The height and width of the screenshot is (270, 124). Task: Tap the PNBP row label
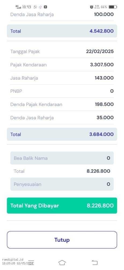coord(16,91)
